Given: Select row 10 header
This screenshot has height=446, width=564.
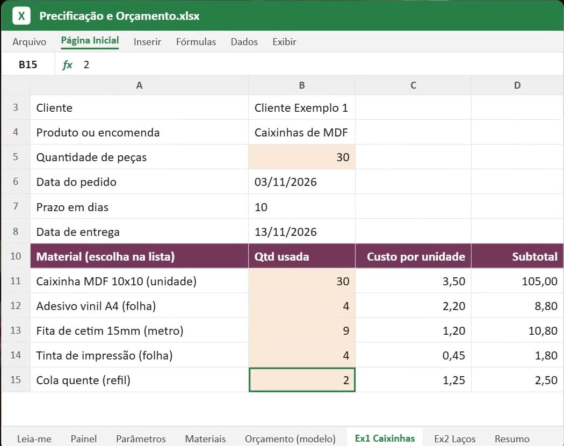Looking at the screenshot, I should coord(16,256).
